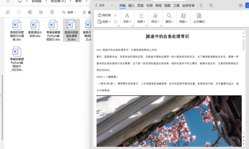249x149 pixels.
Task: Click the scissors cut icon in WPS
Action: [116, 15]
